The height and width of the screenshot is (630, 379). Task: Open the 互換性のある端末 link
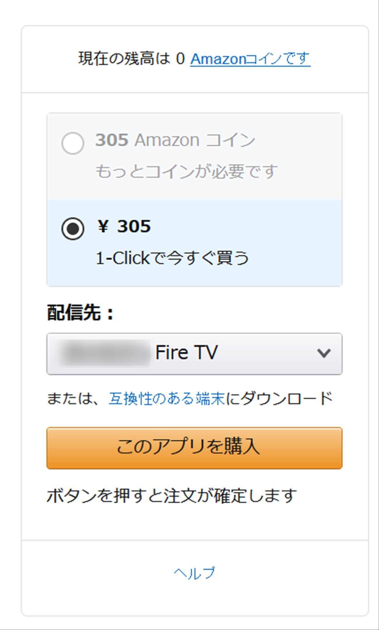pyautogui.click(x=167, y=398)
